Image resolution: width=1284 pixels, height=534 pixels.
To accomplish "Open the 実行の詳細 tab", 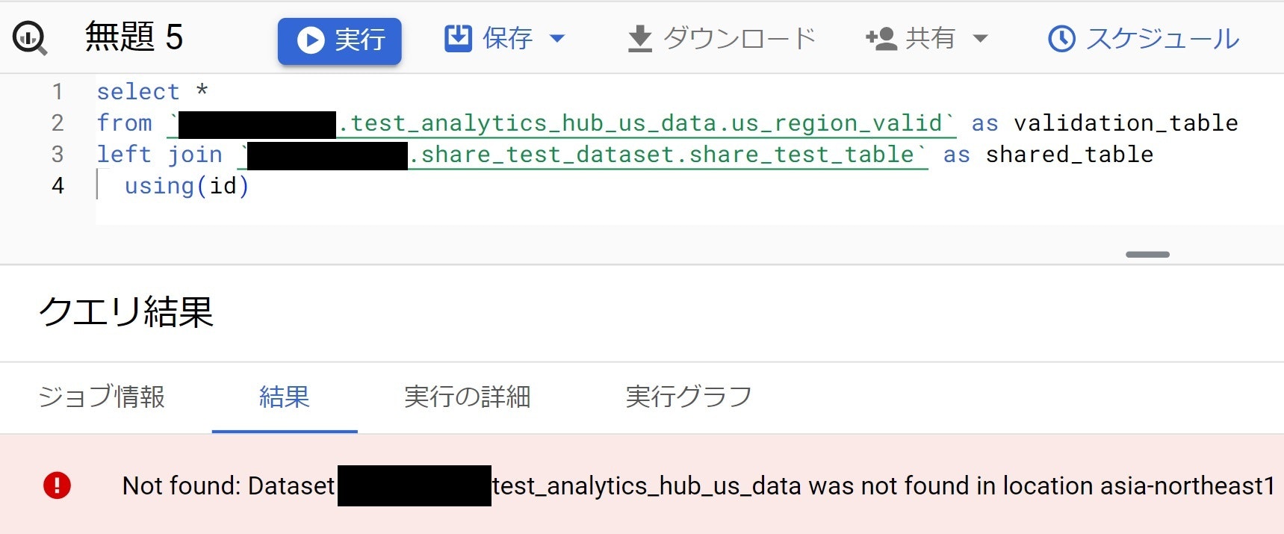I will pos(468,397).
